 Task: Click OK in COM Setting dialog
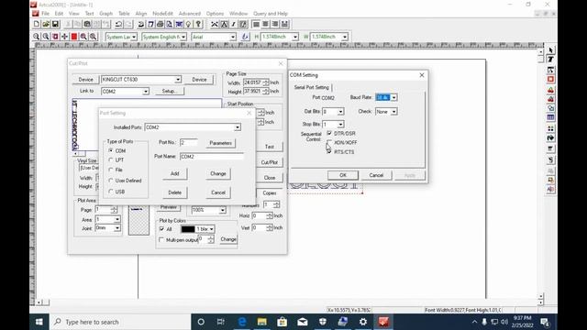tap(343, 175)
